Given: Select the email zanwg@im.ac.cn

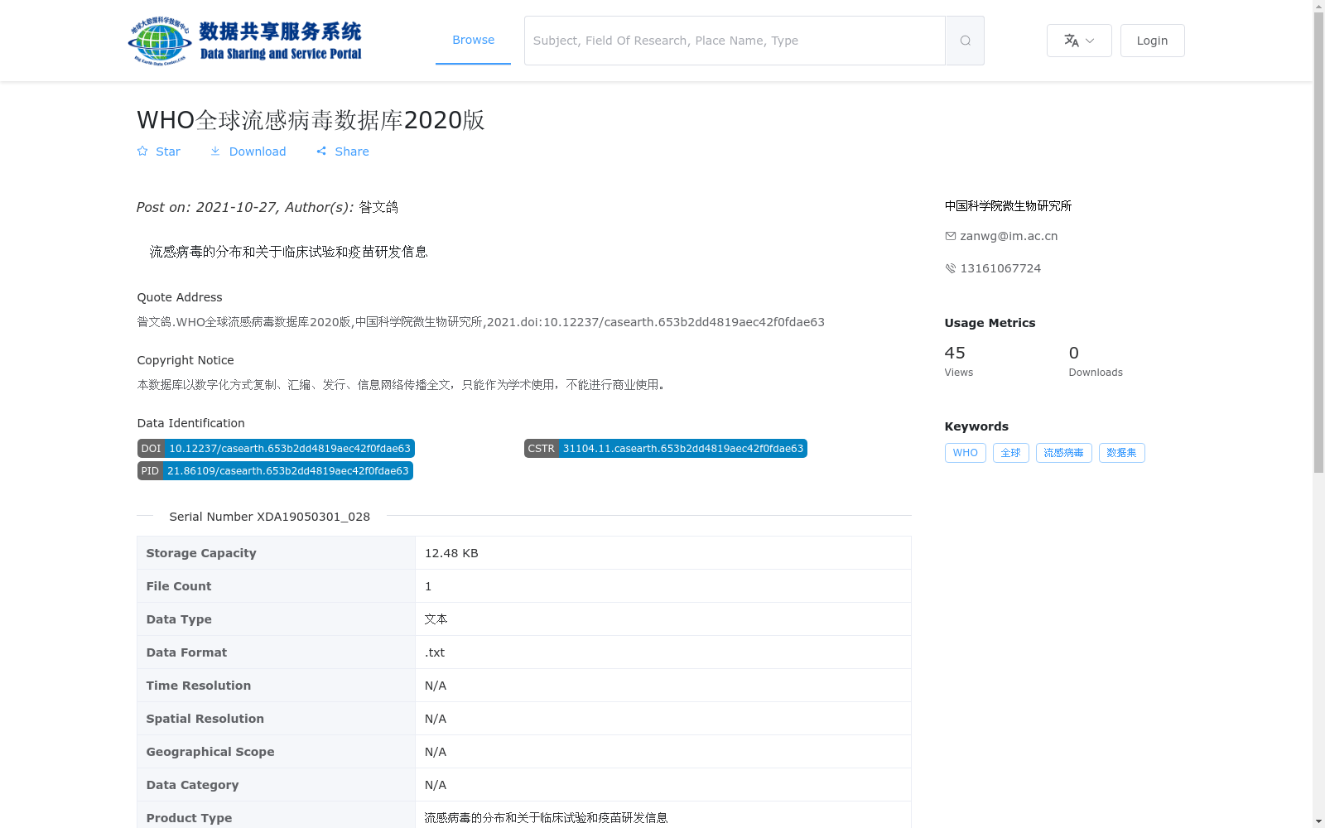Looking at the screenshot, I should 1009,236.
